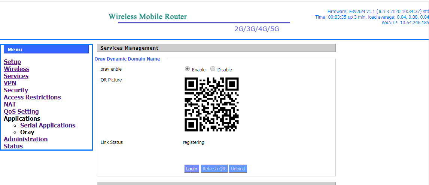This screenshot has width=429, height=185.
Task: Click the WAN IP address text
Action: pos(405,23)
